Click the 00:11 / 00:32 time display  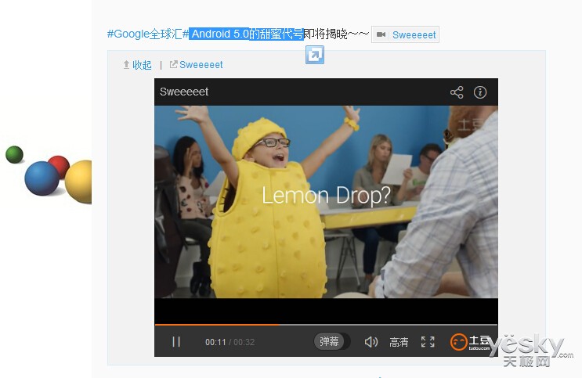tap(230, 342)
